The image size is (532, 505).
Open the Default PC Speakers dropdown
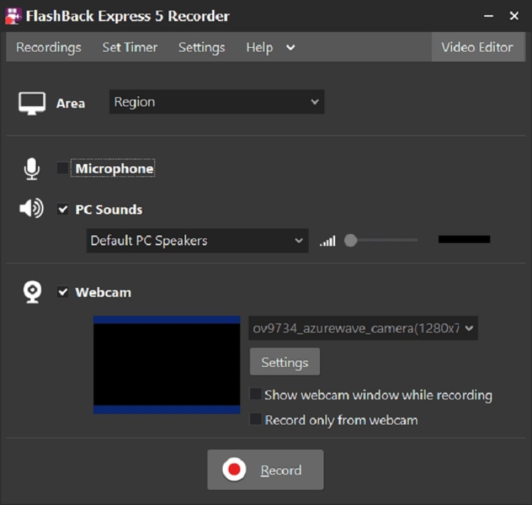[197, 241]
